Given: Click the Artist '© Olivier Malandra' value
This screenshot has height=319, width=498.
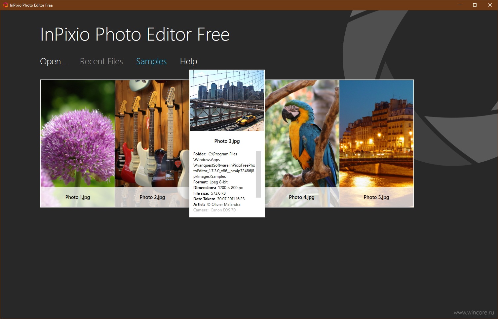Looking at the screenshot, I should [224, 205].
